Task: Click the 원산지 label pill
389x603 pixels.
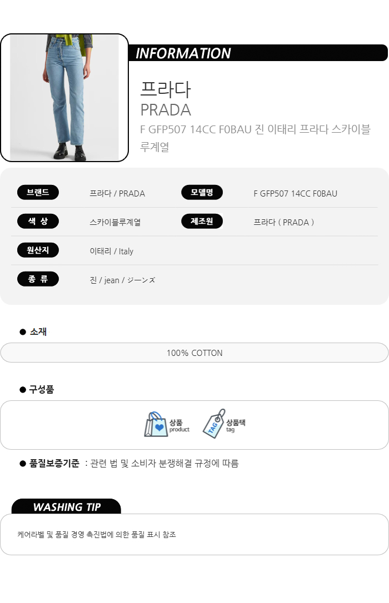Action: tap(38, 250)
